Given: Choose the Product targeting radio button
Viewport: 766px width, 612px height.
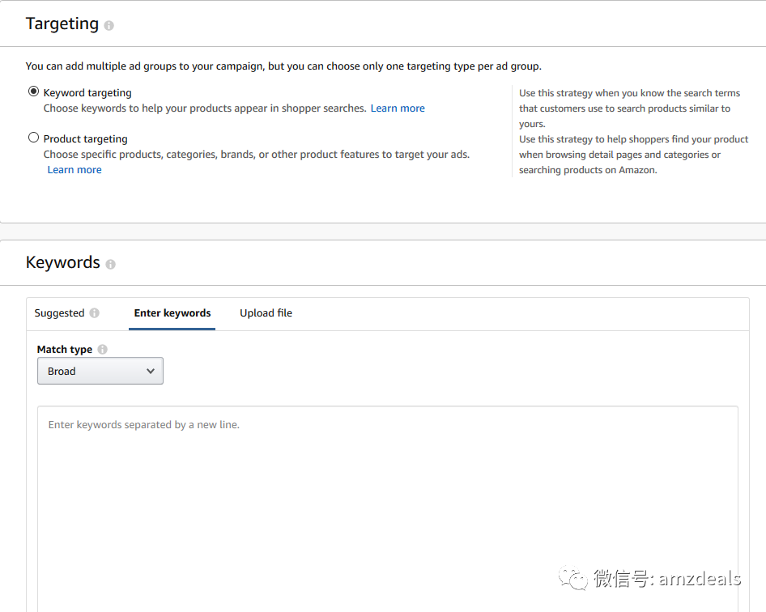Looking at the screenshot, I should [34, 138].
